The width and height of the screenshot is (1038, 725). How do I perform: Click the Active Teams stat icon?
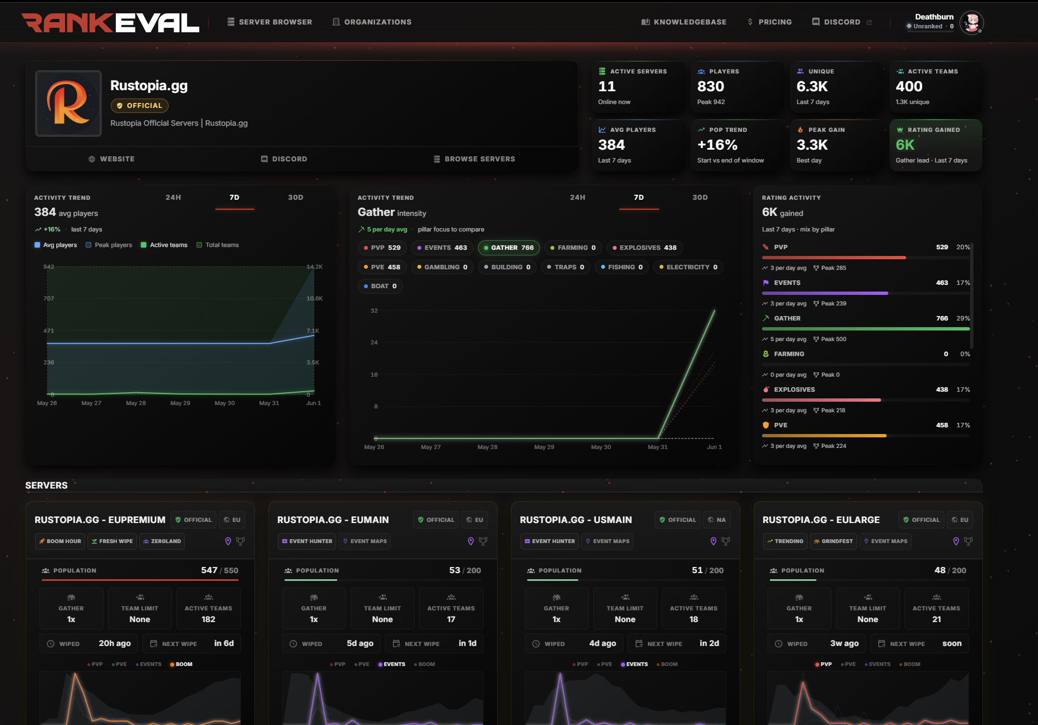point(900,71)
